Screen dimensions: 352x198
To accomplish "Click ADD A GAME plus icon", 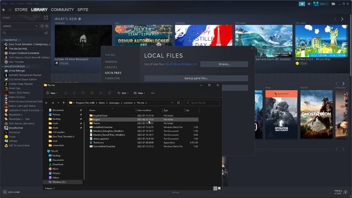I will pyautogui.click(x=5, y=192).
